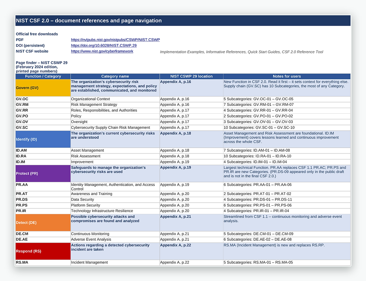Select the 'Notes for users' column header

coord(287,76)
